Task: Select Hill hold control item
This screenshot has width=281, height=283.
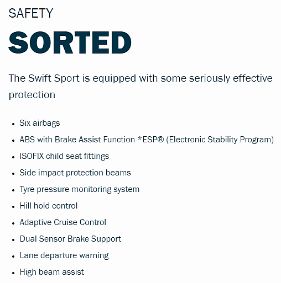Action: click(49, 206)
